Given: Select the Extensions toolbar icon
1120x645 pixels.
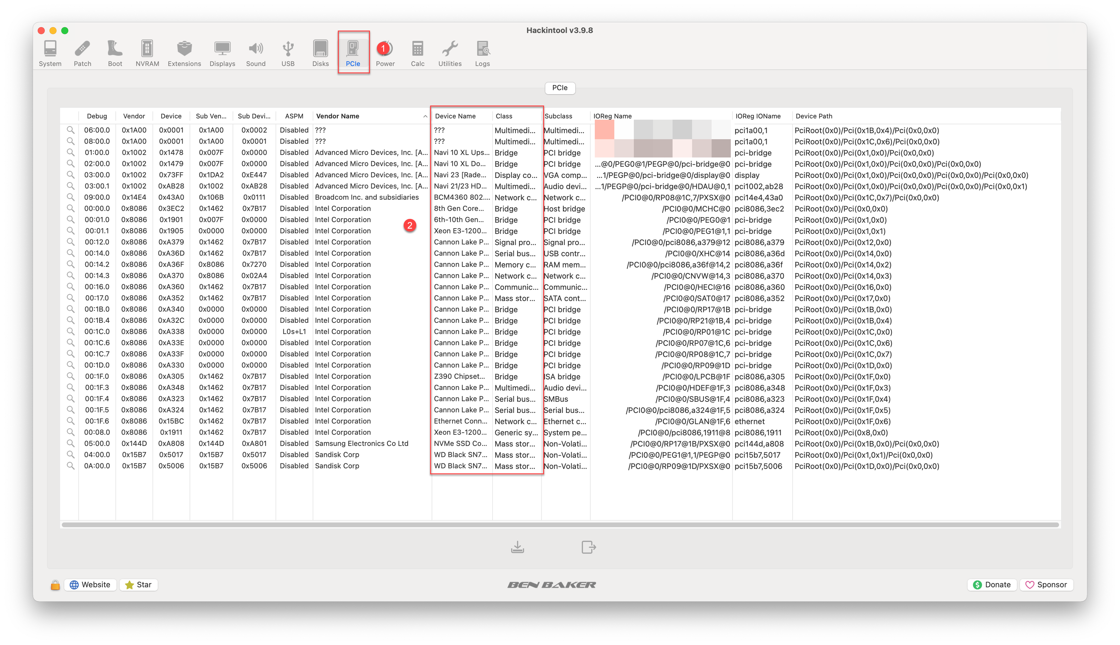Looking at the screenshot, I should tap(184, 53).
